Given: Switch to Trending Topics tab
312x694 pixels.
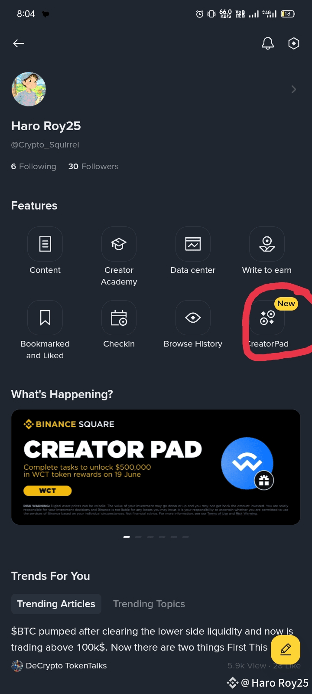Looking at the screenshot, I should point(149,604).
